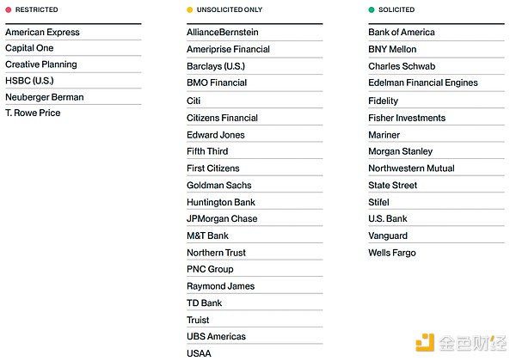Click Neuberger Berman in the restricted column
The image size is (516, 361).
tap(45, 97)
